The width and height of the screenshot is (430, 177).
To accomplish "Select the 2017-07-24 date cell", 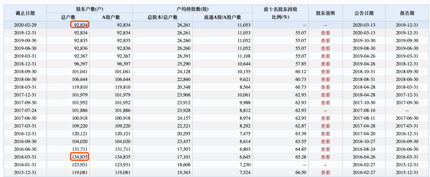I will click(x=25, y=111).
